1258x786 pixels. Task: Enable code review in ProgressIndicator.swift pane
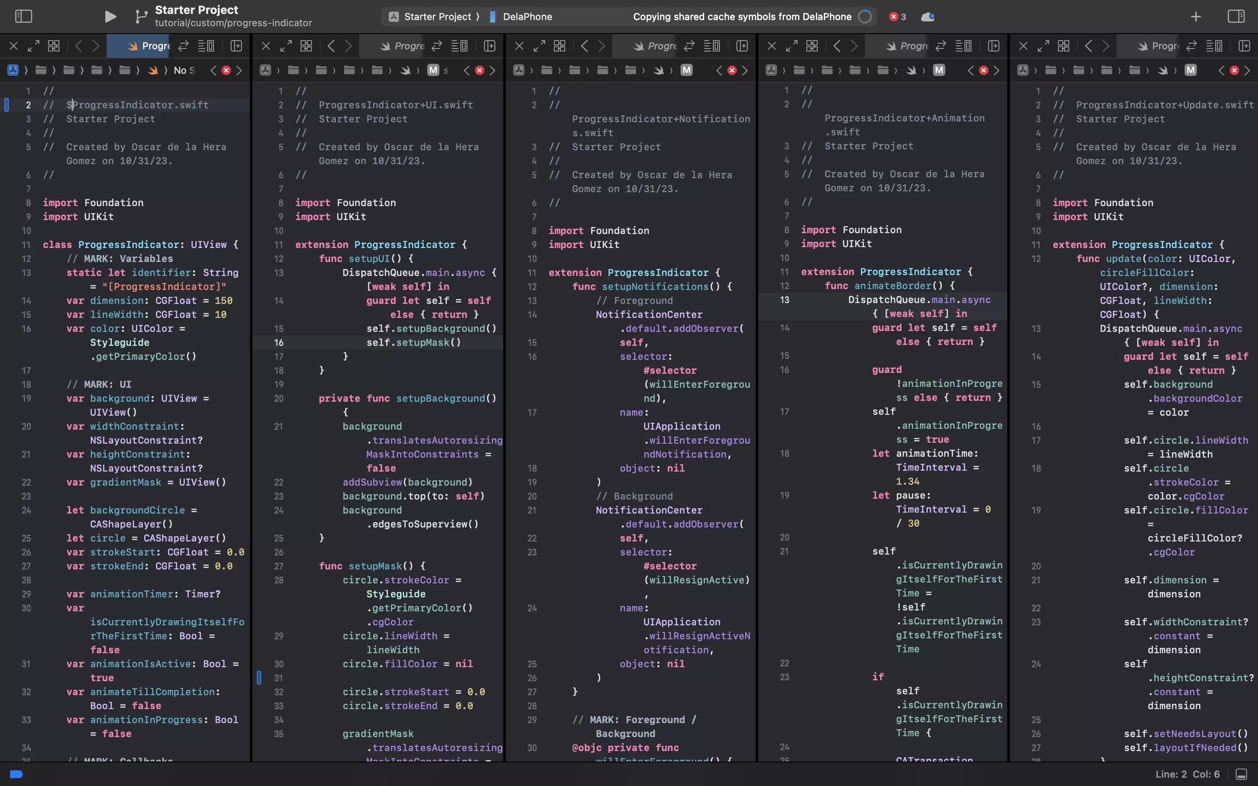(183, 46)
